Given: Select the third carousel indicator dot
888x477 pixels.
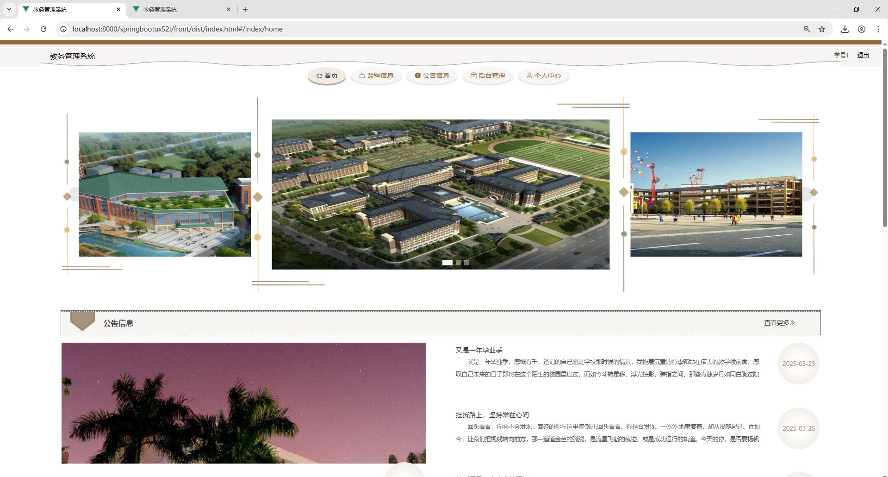Looking at the screenshot, I should tap(466, 263).
